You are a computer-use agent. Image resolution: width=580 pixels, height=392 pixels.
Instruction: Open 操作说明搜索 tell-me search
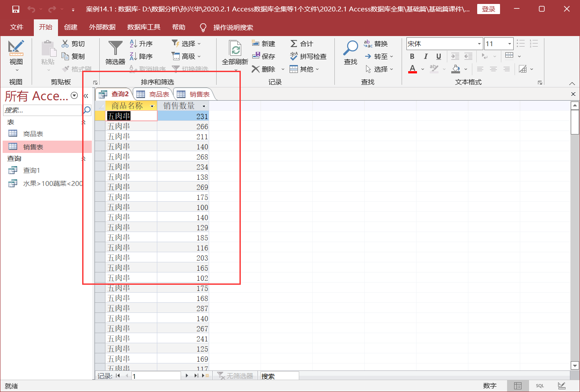pyautogui.click(x=227, y=27)
